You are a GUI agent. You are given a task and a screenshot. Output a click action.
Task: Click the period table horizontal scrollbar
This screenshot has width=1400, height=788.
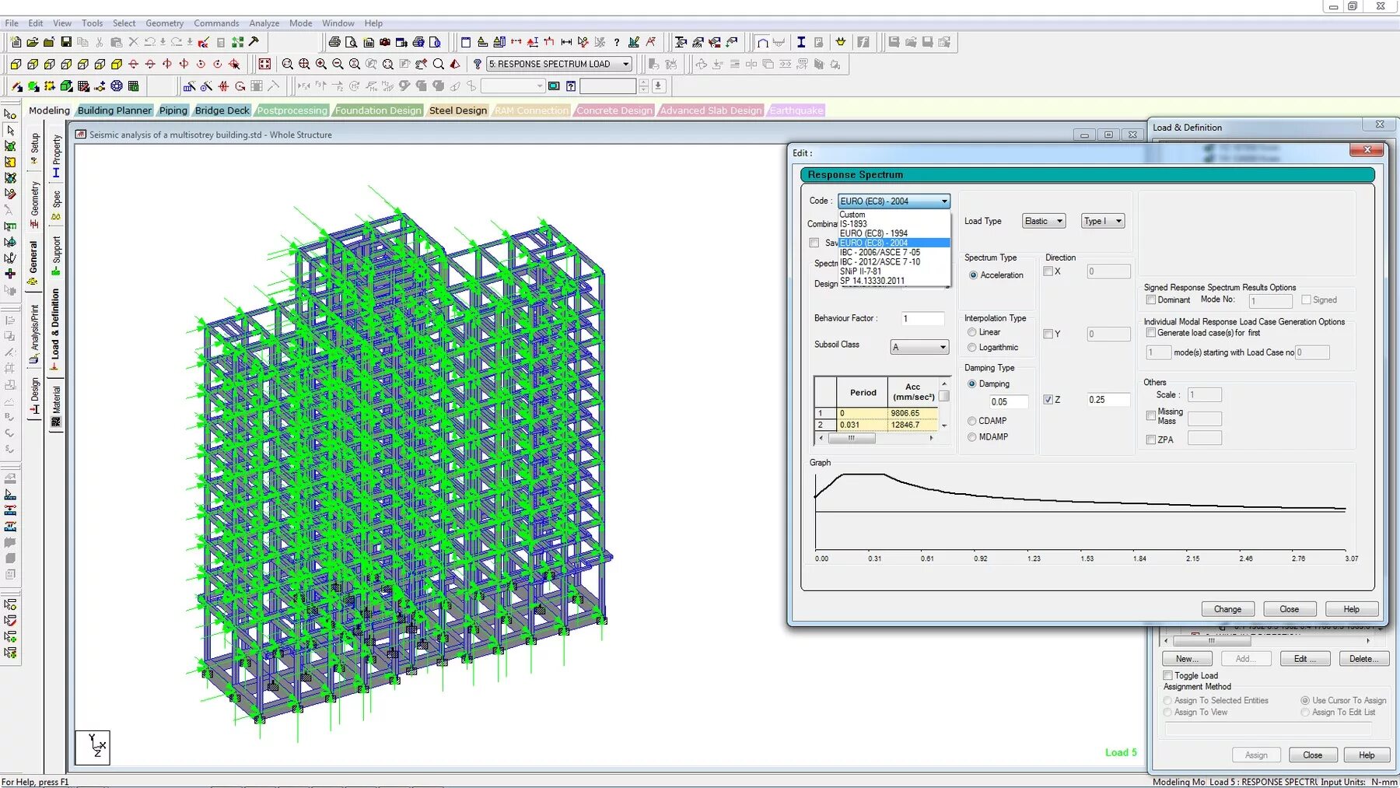coord(876,438)
